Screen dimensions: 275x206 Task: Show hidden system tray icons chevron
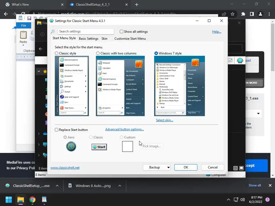point(229,200)
